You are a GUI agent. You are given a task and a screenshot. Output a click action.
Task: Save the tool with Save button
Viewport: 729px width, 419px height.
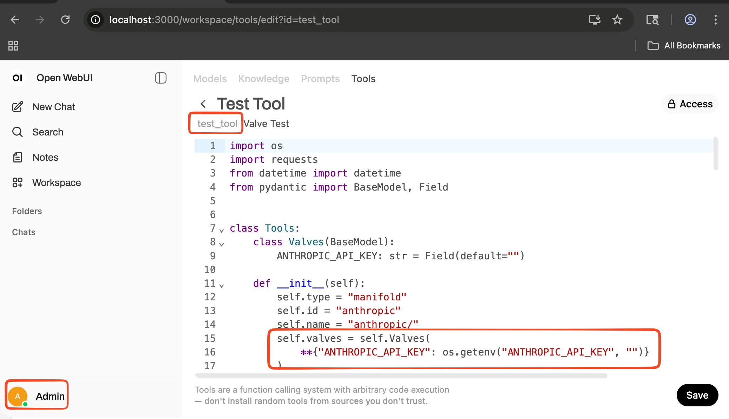tap(697, 395)
